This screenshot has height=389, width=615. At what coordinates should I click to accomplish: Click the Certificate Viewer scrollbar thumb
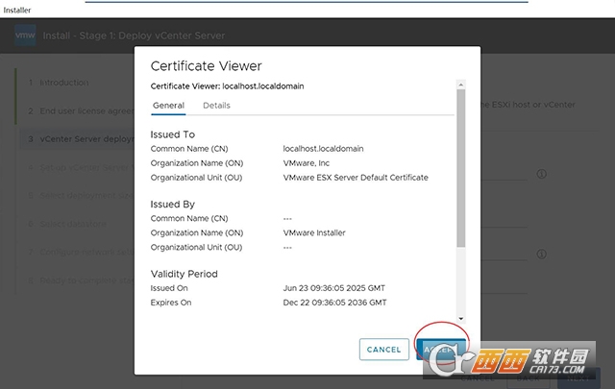click(x=461, y=168)
